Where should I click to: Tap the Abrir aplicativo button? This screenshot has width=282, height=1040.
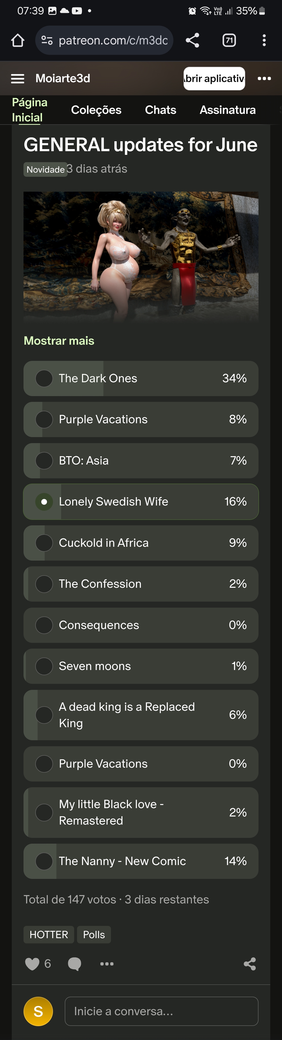[x=214, y=78]
